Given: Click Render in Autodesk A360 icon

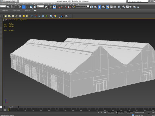Looking at the screenshot, I should [x=134, y=7].
